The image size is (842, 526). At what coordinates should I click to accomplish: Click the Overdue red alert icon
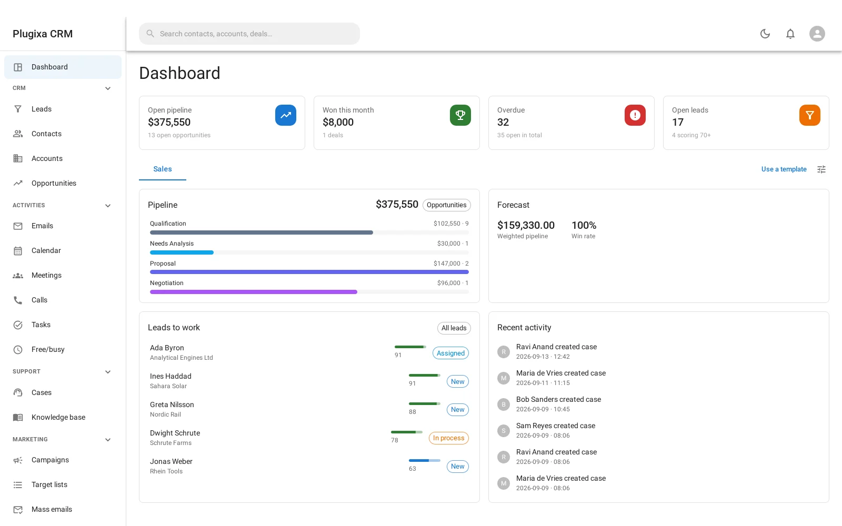coord(635,115)
